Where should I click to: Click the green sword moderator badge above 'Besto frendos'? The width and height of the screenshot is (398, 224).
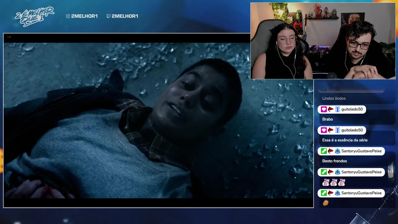[x=324, y=151]
